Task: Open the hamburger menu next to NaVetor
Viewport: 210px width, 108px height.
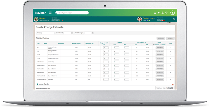Action: coord(50,13)
